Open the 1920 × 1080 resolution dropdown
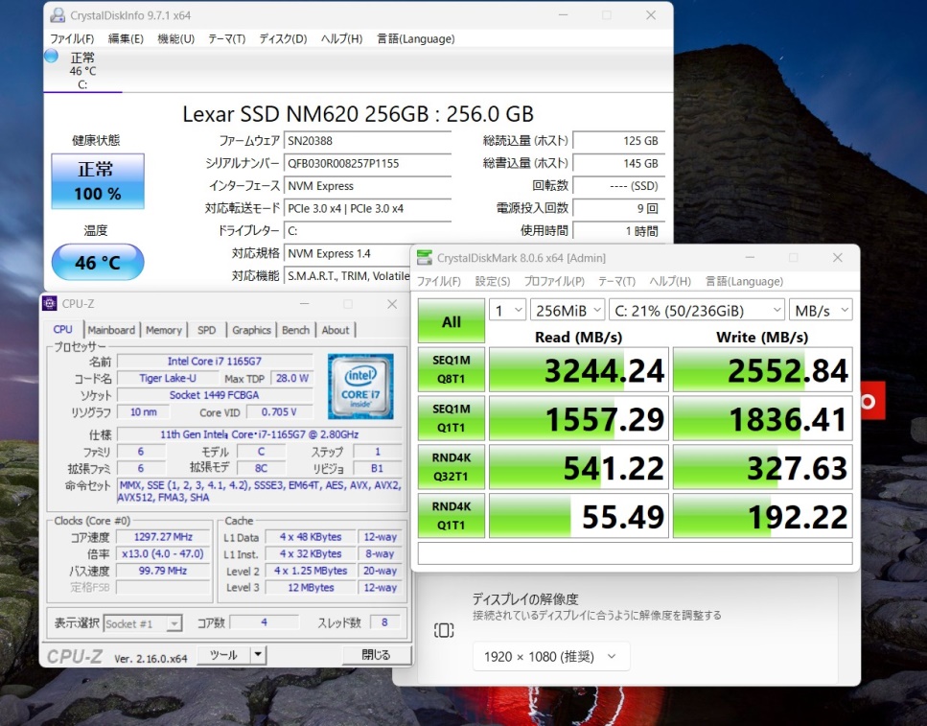Image resolution: width=927 pixels, height=726 pixels. (551, 656)
